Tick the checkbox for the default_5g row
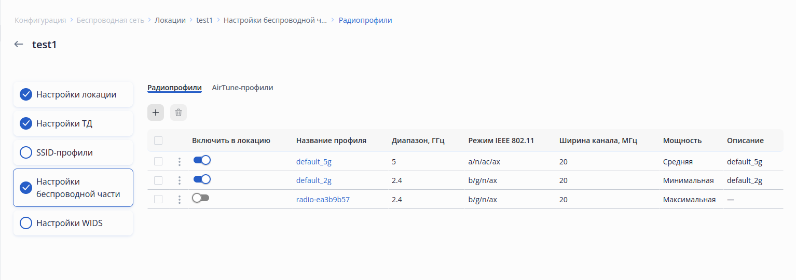 [x=158, y=161]
